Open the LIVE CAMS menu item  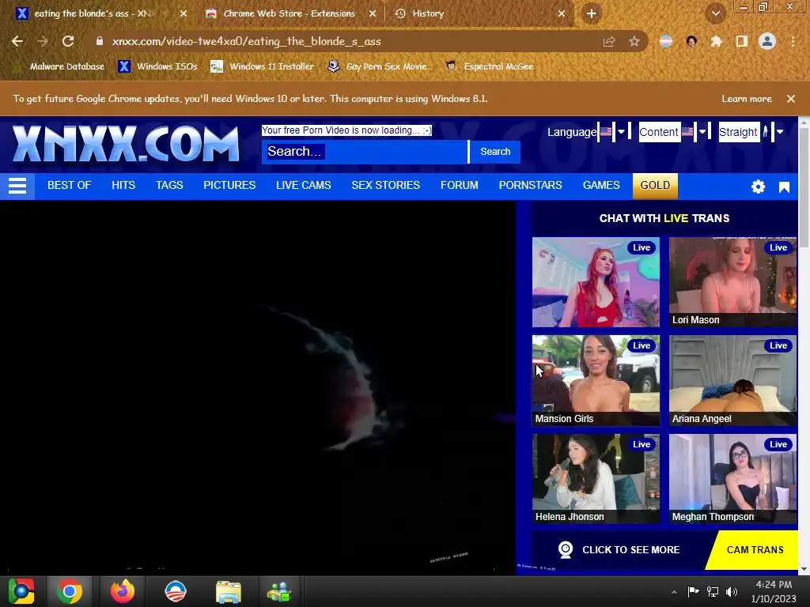pos(304,185)
